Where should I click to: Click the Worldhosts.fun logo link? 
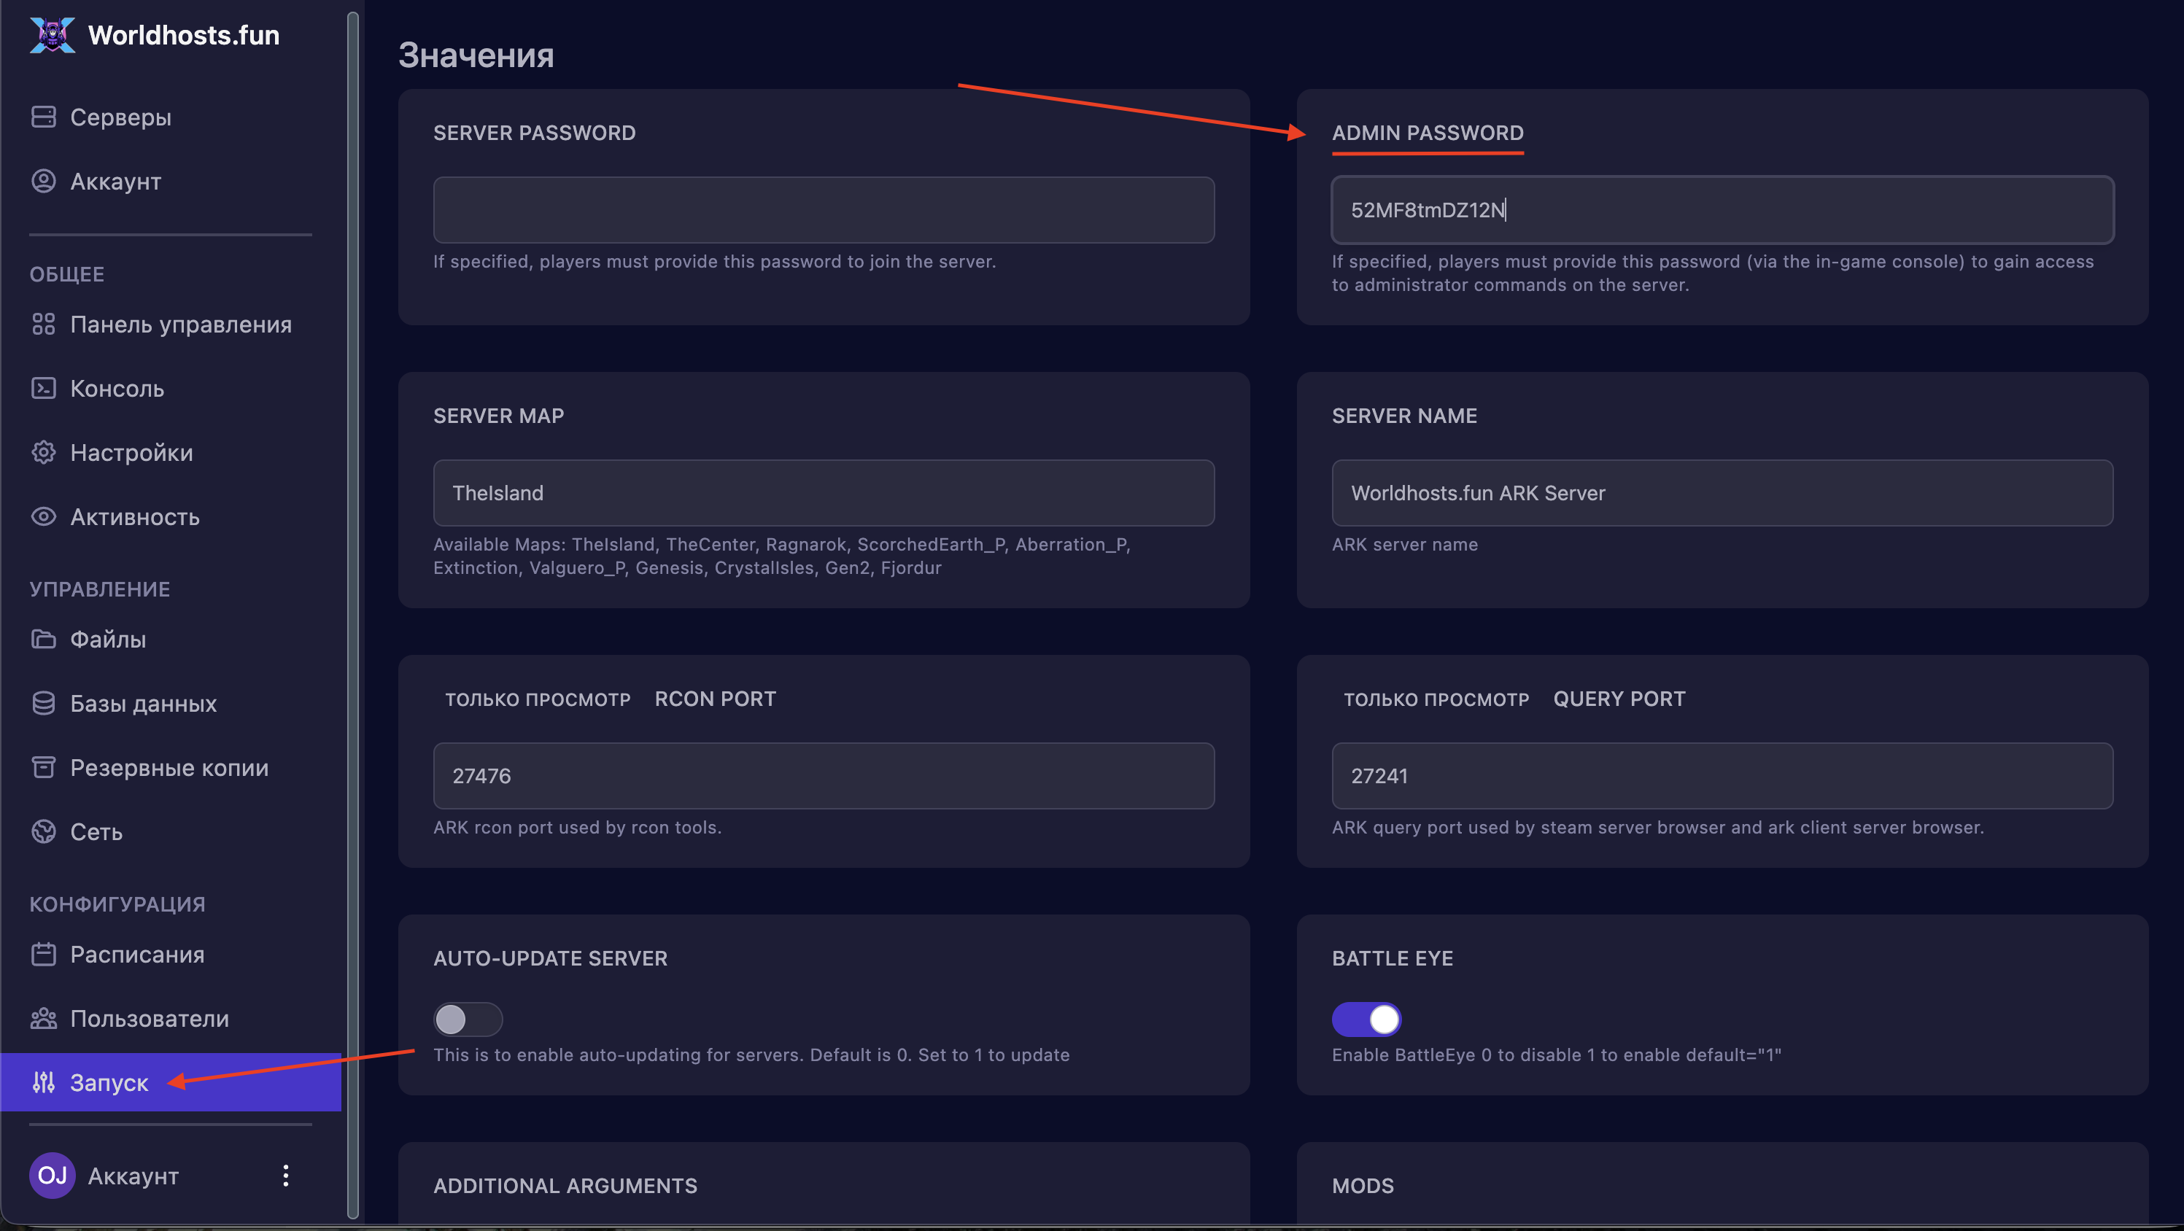point(155,35)
